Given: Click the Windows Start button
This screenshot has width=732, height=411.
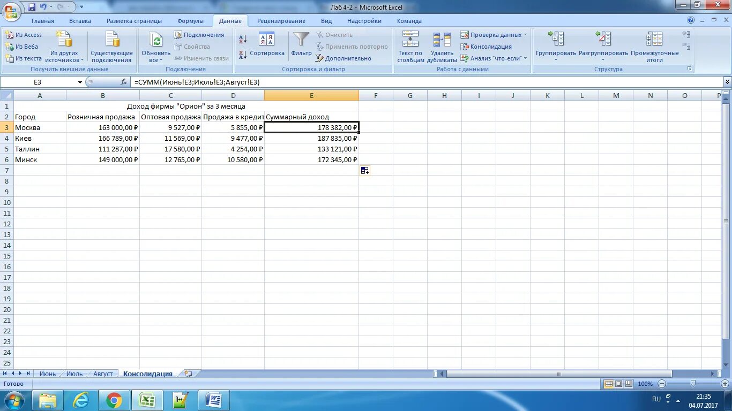Looking at the screenshot, I should [14, 400].
